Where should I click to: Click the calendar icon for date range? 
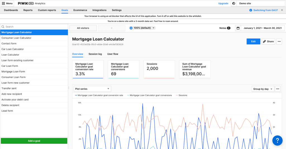(238, 28)
